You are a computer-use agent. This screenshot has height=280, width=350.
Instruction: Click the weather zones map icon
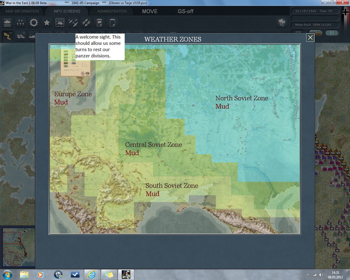coord(60,22)
